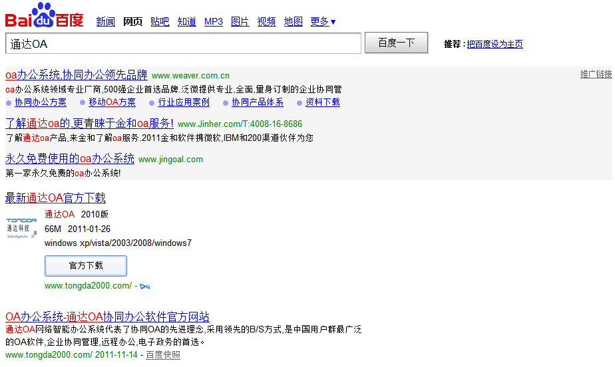Click the www.weaver.com.cn URL text
Viewport: 615px width, 367px height.
(190, 76)
